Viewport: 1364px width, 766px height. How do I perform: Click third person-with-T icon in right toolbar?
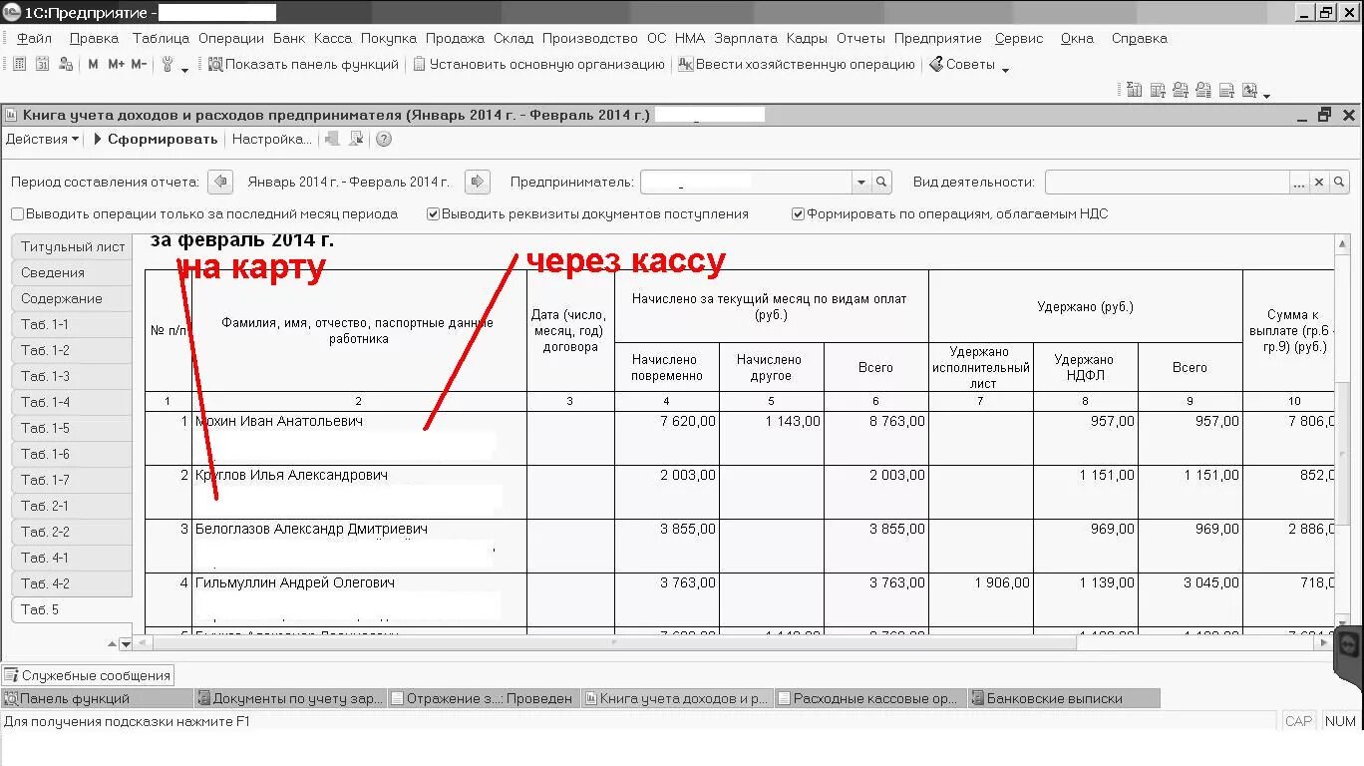(x=1181, y=91)
